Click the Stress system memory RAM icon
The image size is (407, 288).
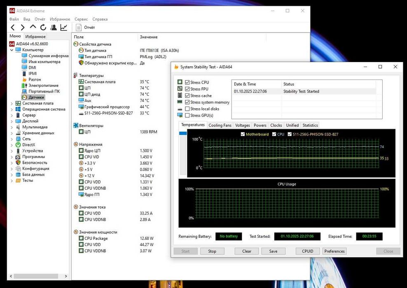[x=180, y=102]
